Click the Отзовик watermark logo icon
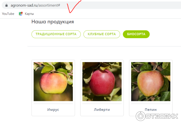Viewport: 181px width, 124px height. pos(141,116)
